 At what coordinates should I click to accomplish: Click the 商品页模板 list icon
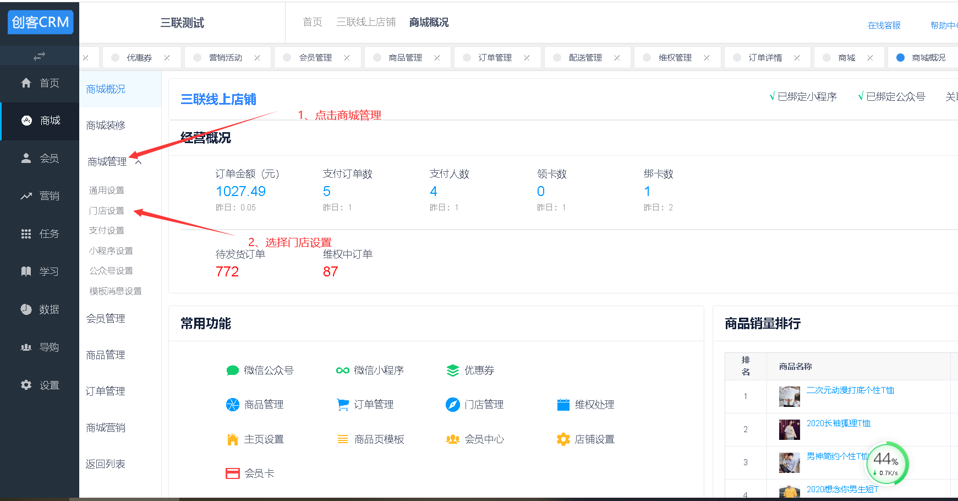pos(343,439)
